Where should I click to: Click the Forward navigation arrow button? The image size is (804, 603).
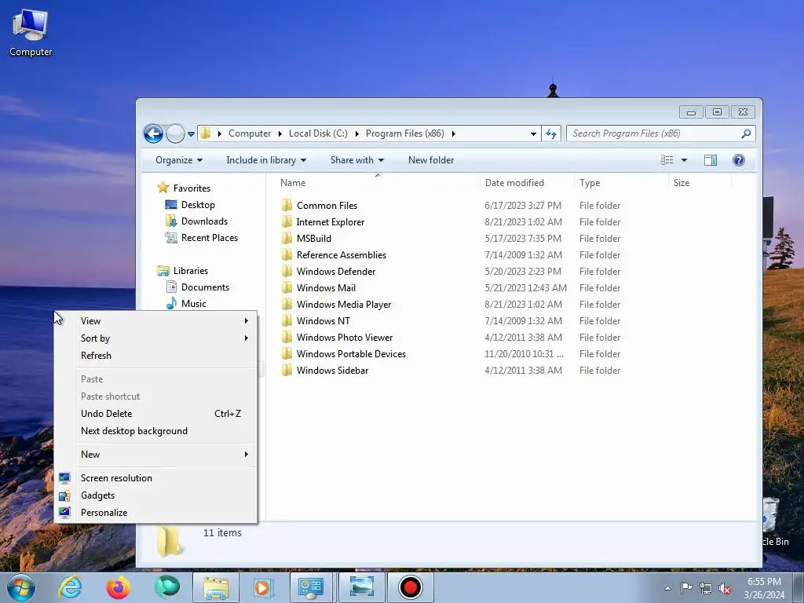click(175, 133)
